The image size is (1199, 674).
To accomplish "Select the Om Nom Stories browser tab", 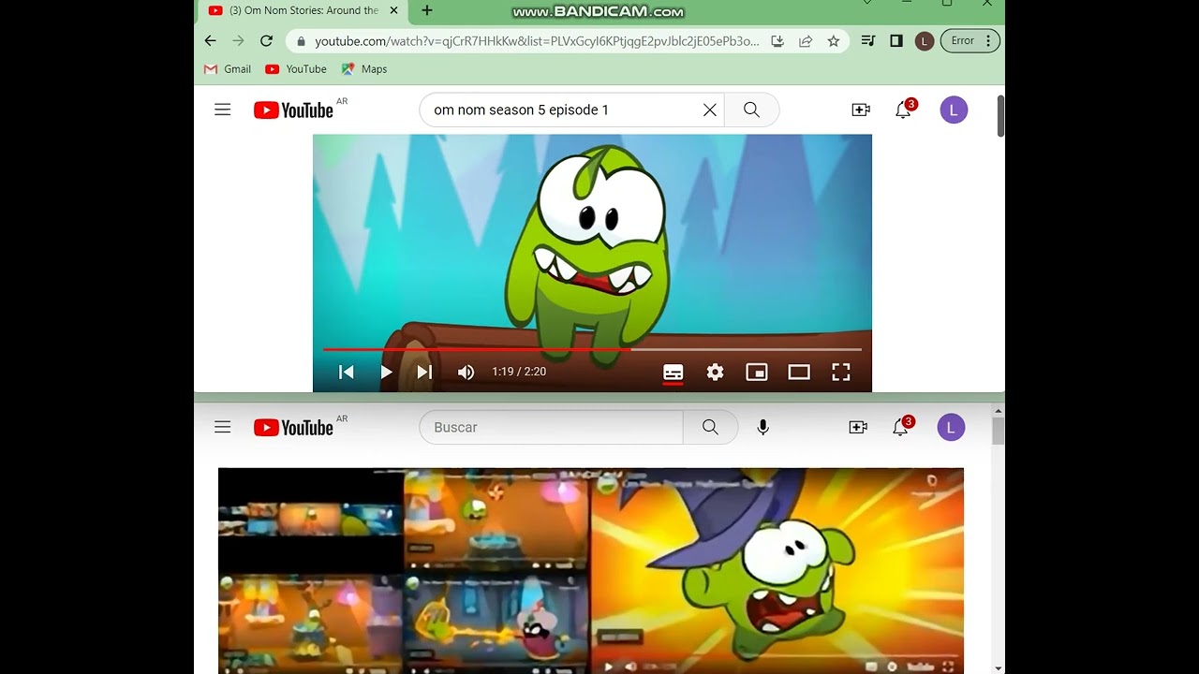I will pos(302,10).
